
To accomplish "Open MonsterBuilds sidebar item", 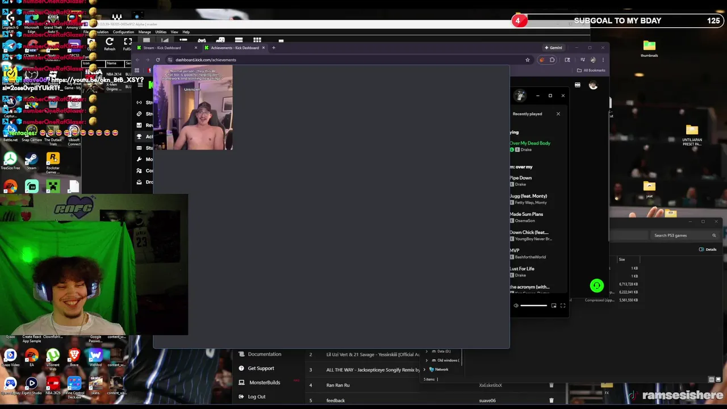I will [x=260, y=382].
